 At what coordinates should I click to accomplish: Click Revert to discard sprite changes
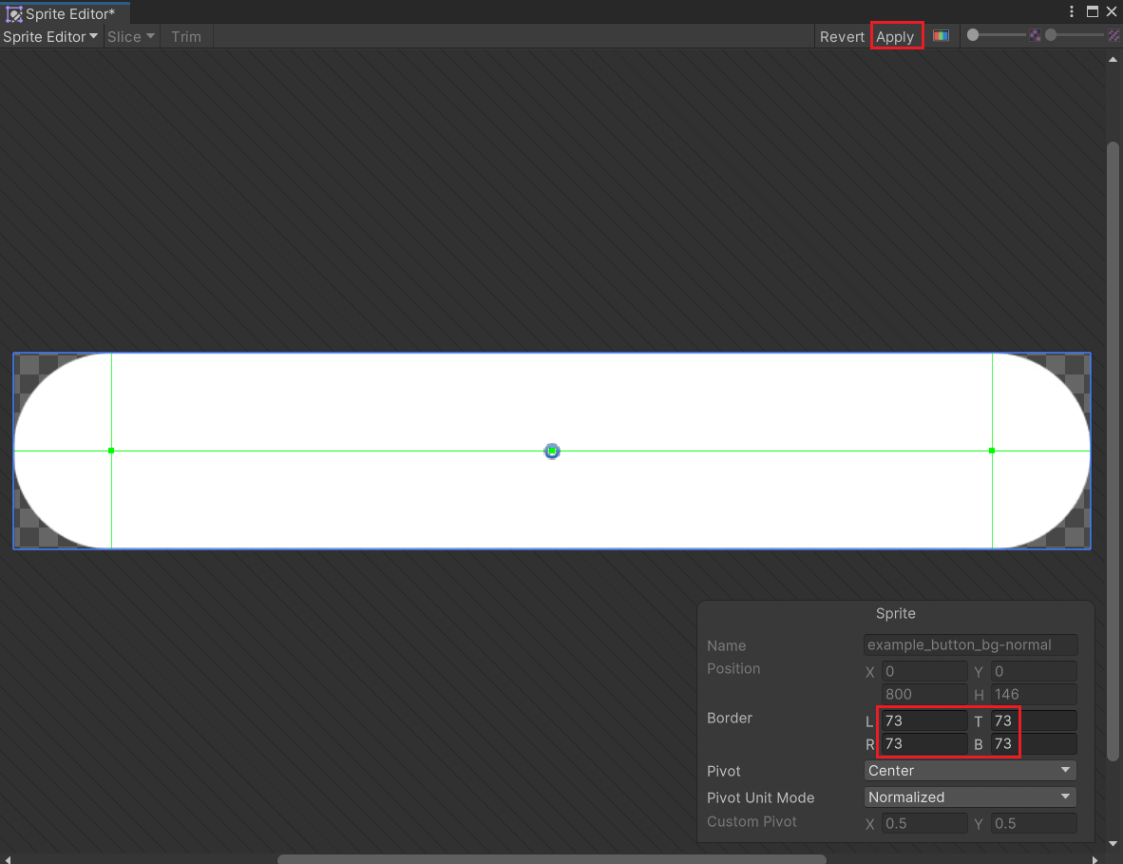click(842, 36)
